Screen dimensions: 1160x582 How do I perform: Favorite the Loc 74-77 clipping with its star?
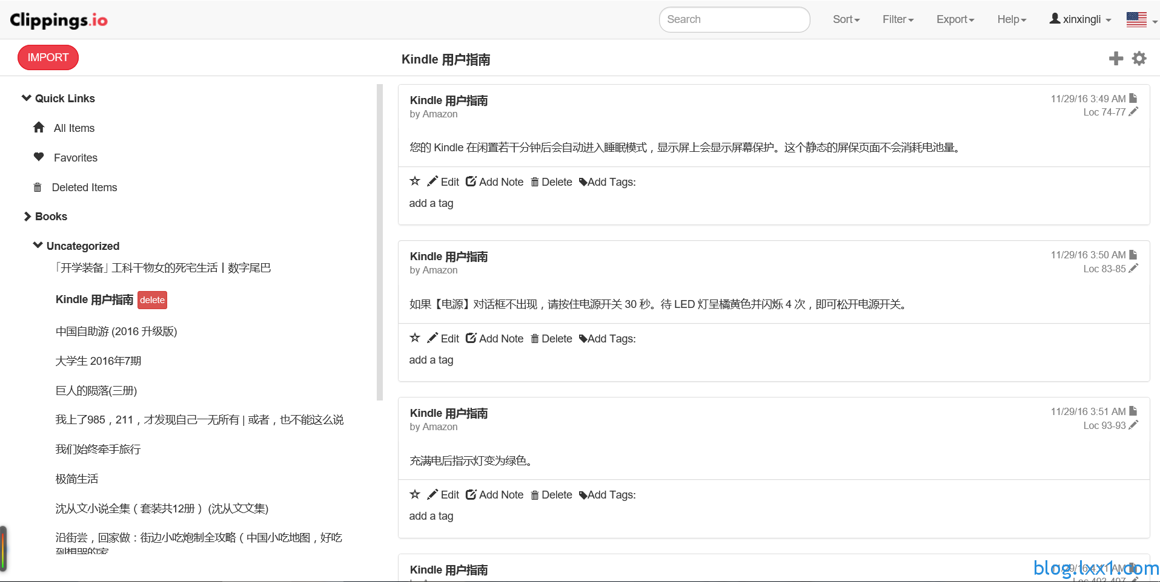[x=415, y=181]
